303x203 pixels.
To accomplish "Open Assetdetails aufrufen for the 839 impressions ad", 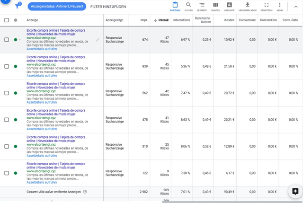I will 42,76.
